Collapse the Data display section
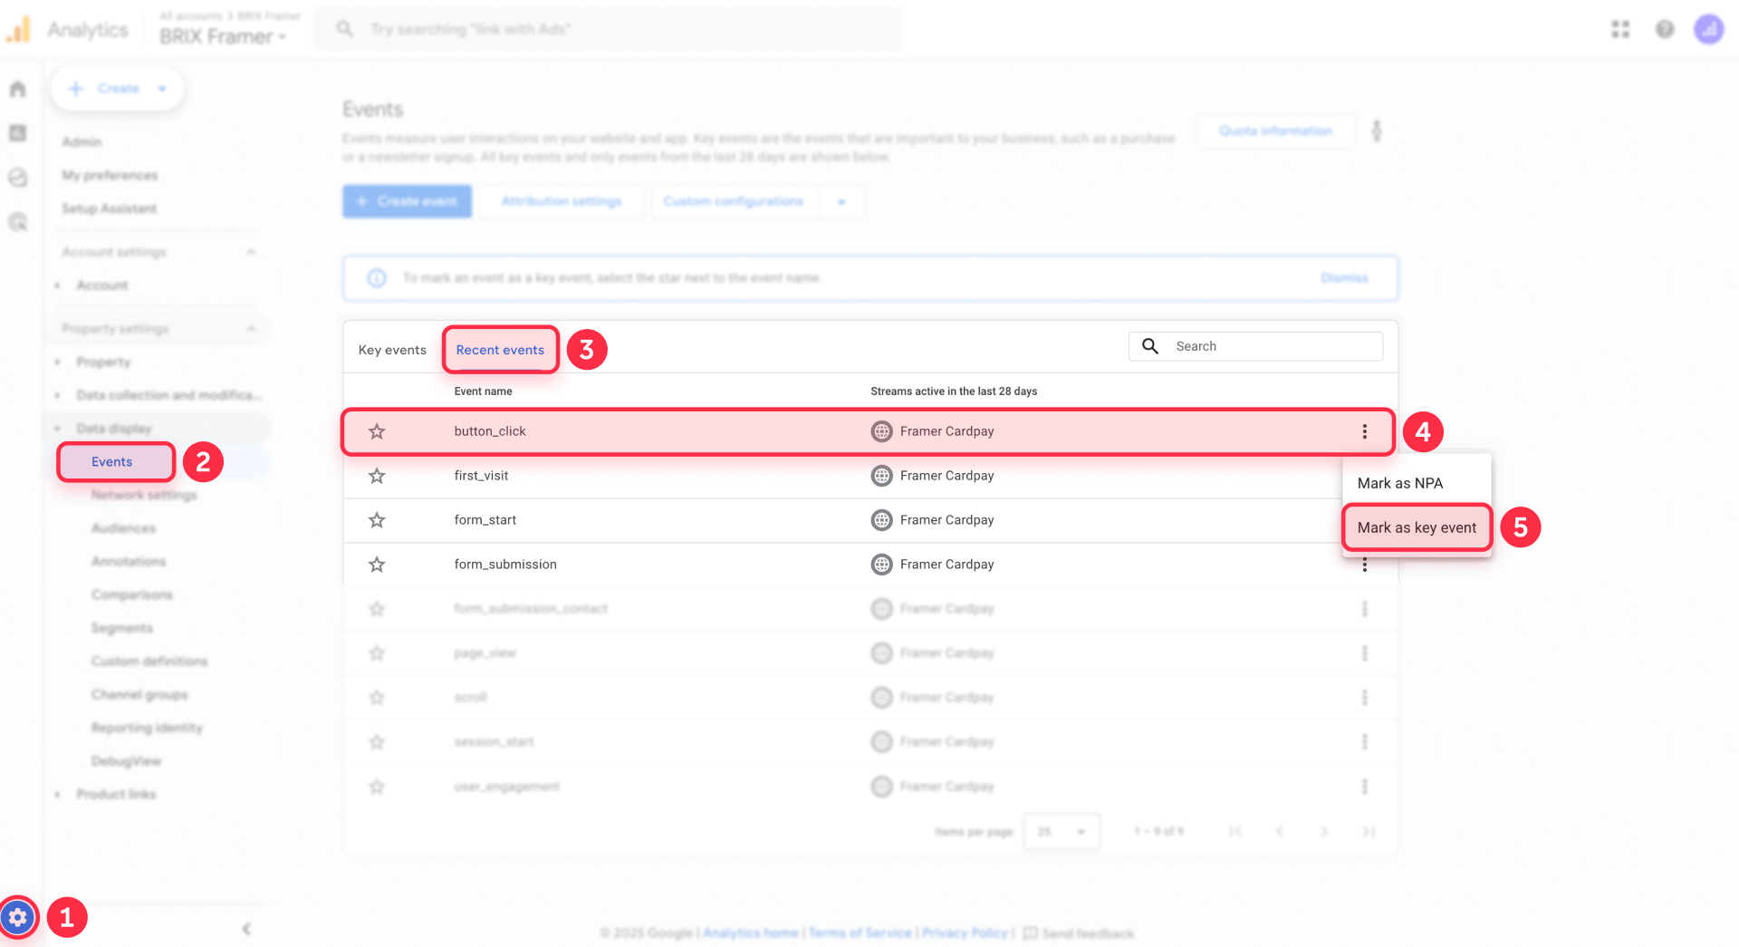The image size is (1739, 947). [x=57, y=429]
